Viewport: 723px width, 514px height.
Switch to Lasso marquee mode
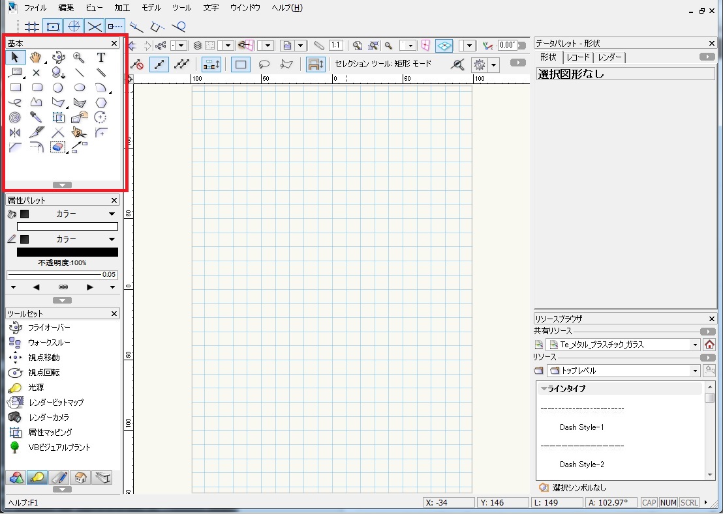[x=264, y=64]
